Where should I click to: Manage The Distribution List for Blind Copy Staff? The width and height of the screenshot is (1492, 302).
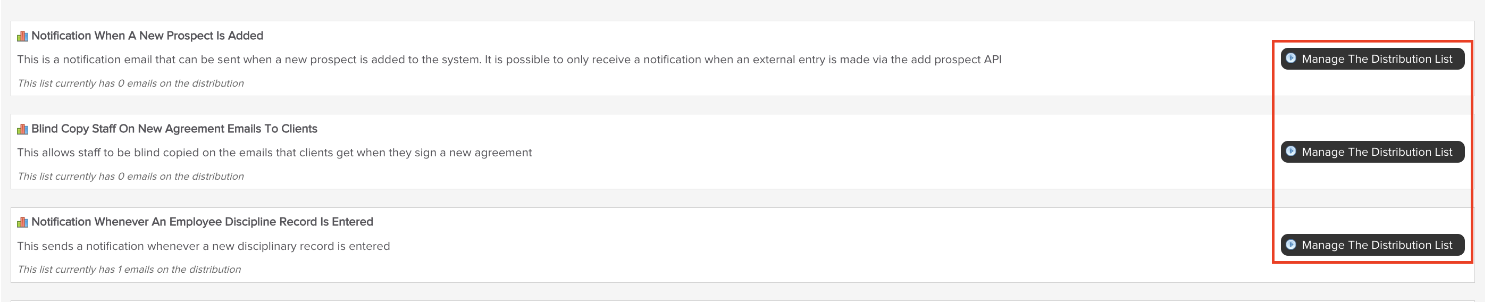coord(1372,152)
